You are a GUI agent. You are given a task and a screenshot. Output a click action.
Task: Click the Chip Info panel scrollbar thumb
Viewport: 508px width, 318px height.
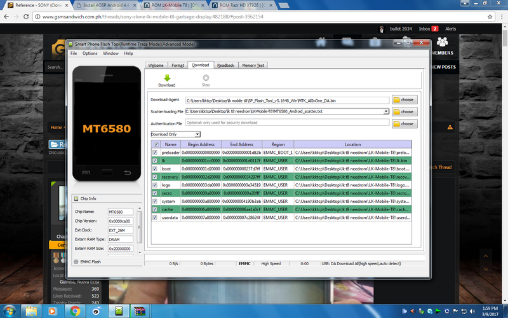[x=139, y=227]
